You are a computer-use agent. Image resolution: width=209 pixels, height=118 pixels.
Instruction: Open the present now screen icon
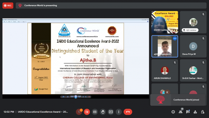click(x=111, y=112)
